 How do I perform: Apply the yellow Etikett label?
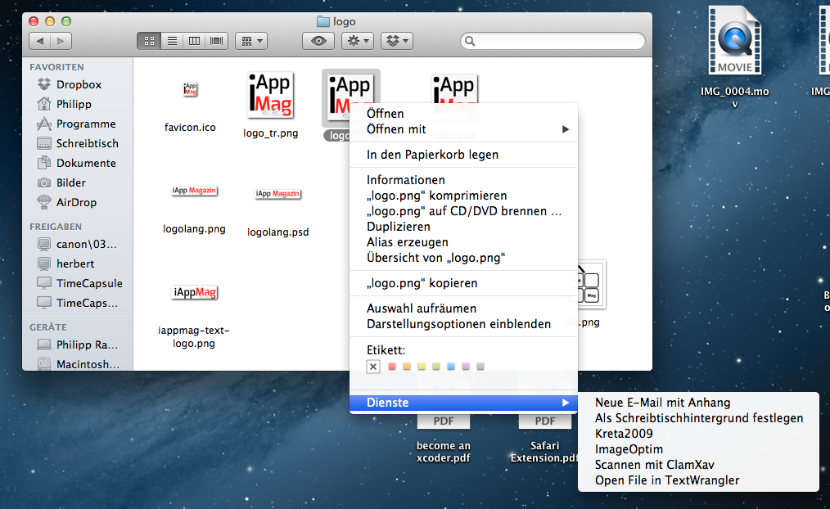pyautogui.click(x=422, y=366)
